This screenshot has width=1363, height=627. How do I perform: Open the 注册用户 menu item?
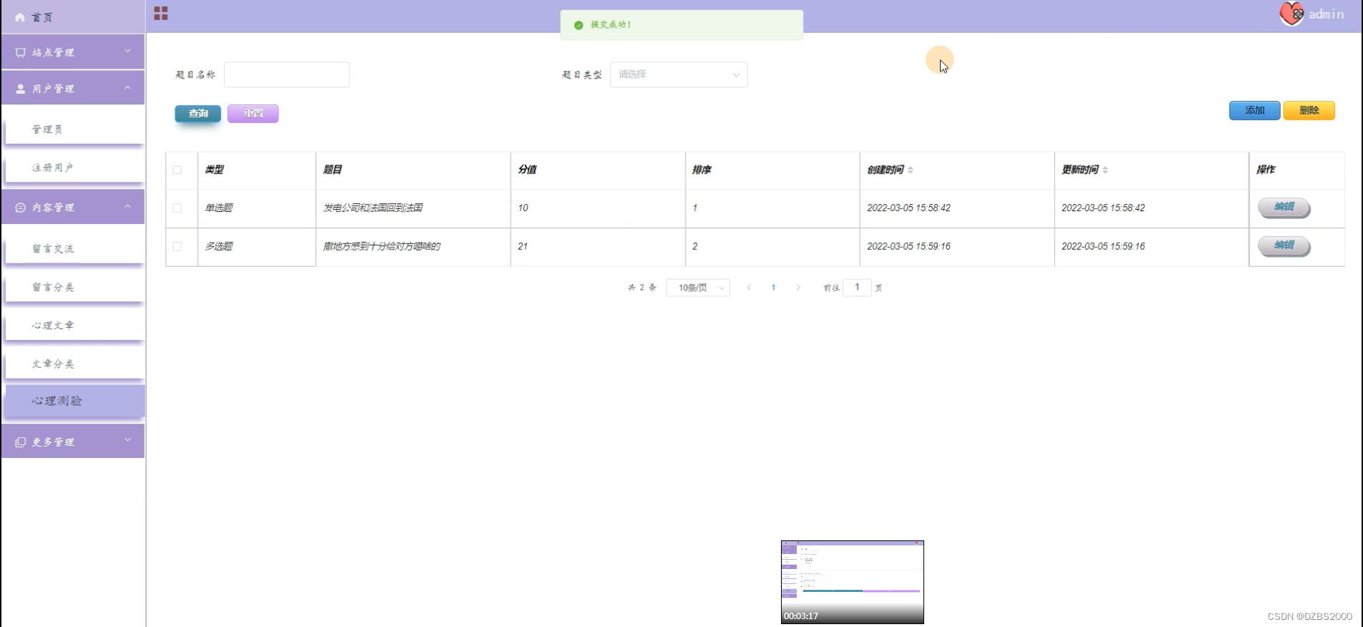click(x=74, y=167)
